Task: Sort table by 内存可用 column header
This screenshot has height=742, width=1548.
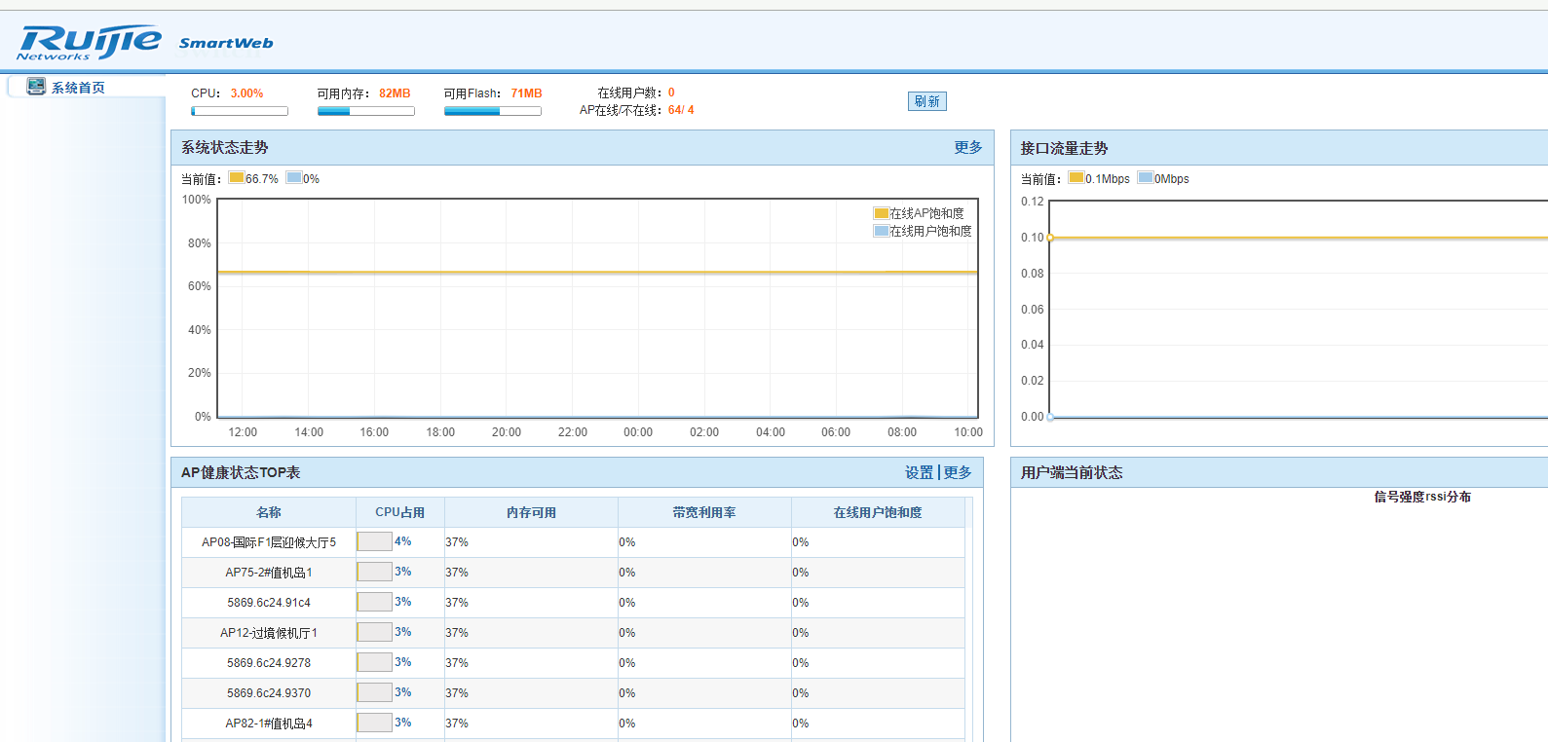Action: (x=531, y=512)
